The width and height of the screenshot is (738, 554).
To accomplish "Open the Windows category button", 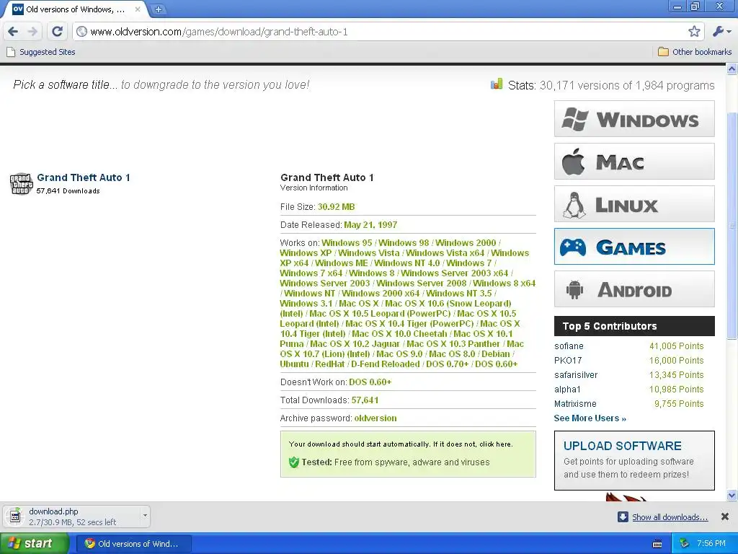I will (634, 119).
